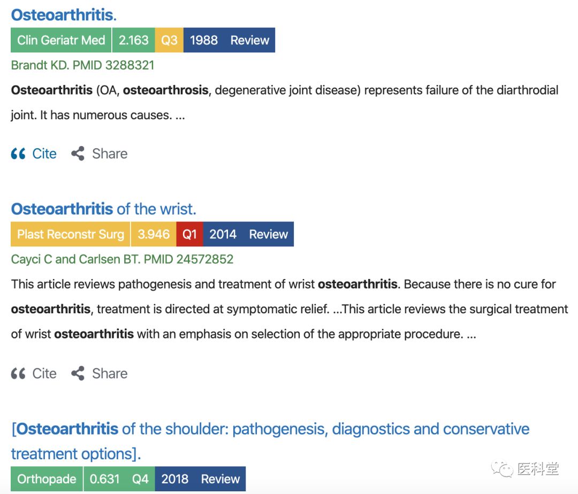578x494 pixels.
Task: Click the Plast Reconstr Surg journal badge
Action: coord(71,234)
